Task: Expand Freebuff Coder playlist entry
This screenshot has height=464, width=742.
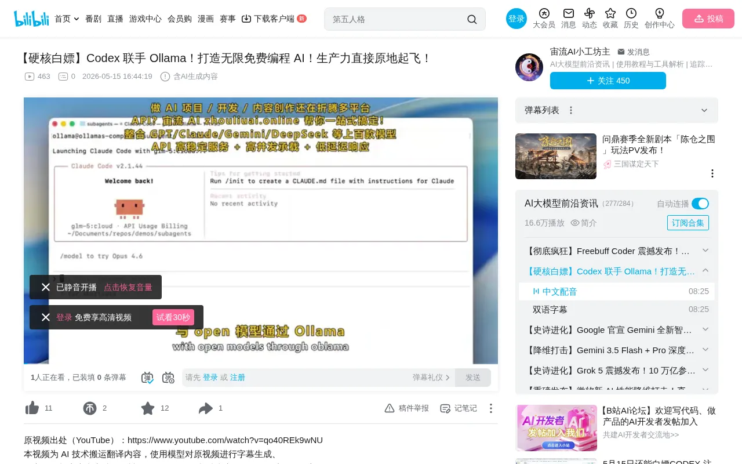Action: 705,250
